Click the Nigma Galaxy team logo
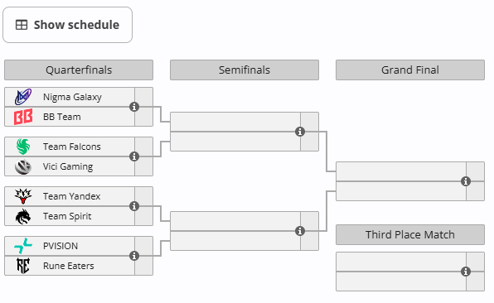494x303 pixels. tap(23, 97)
